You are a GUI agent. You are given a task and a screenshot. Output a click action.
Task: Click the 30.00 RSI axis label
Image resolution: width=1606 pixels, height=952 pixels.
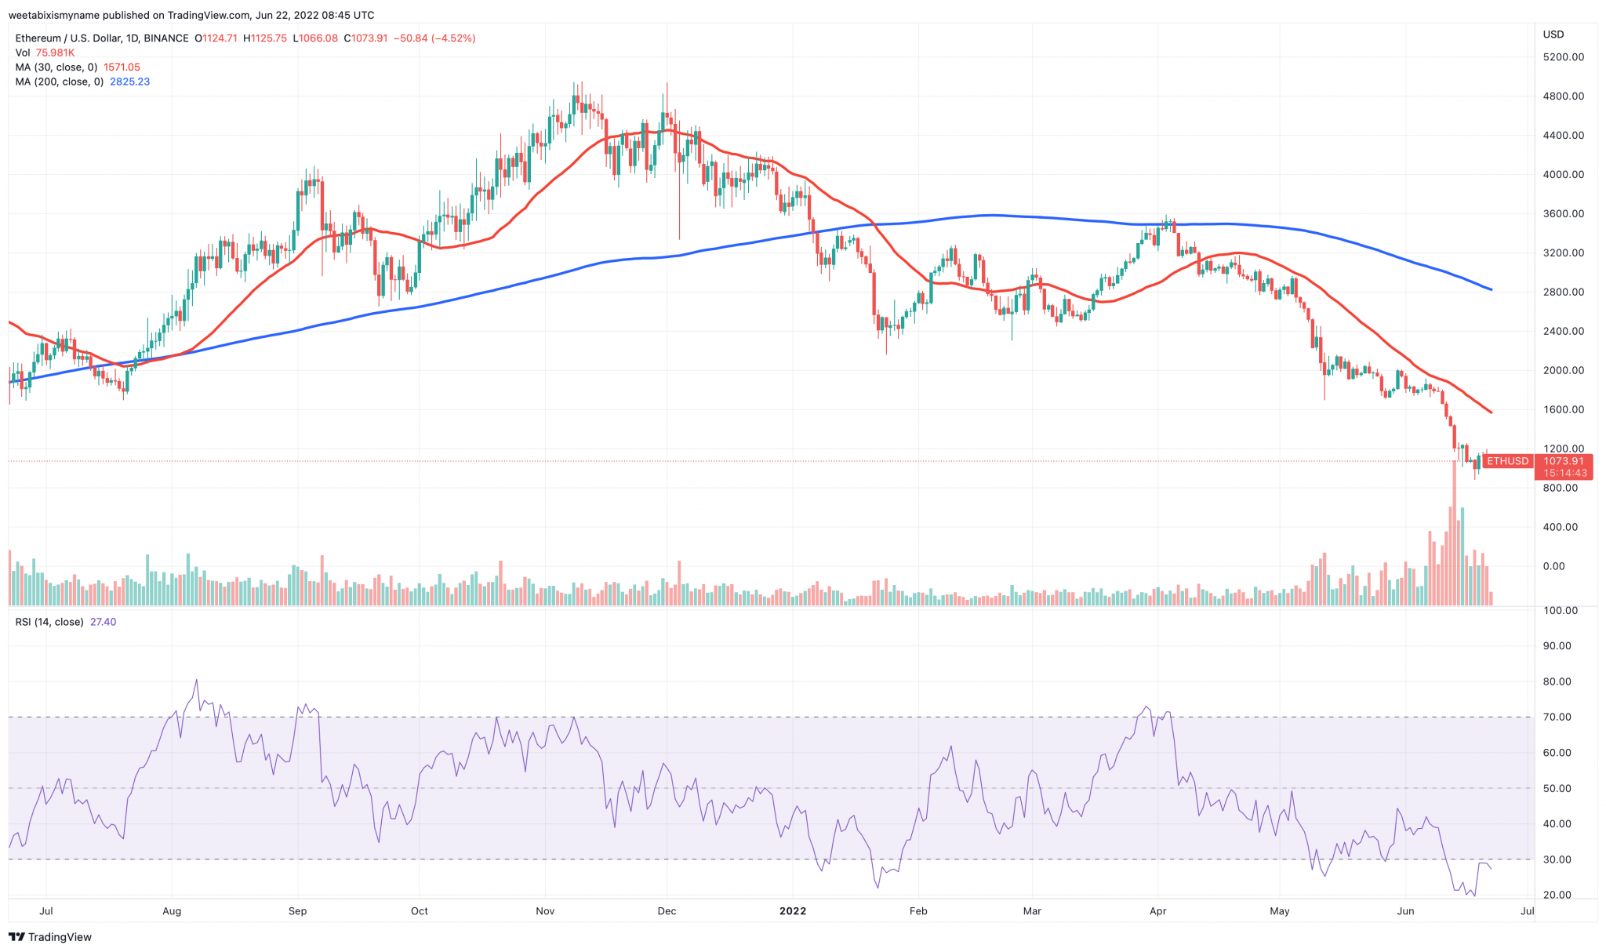[1557, 859]
